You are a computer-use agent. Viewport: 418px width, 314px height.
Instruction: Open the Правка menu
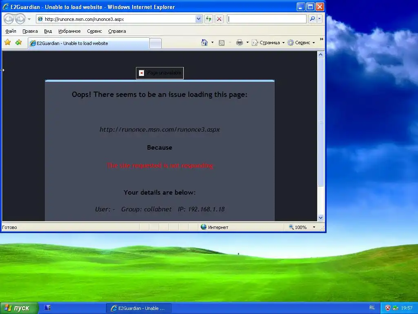[x=30, y=31]
